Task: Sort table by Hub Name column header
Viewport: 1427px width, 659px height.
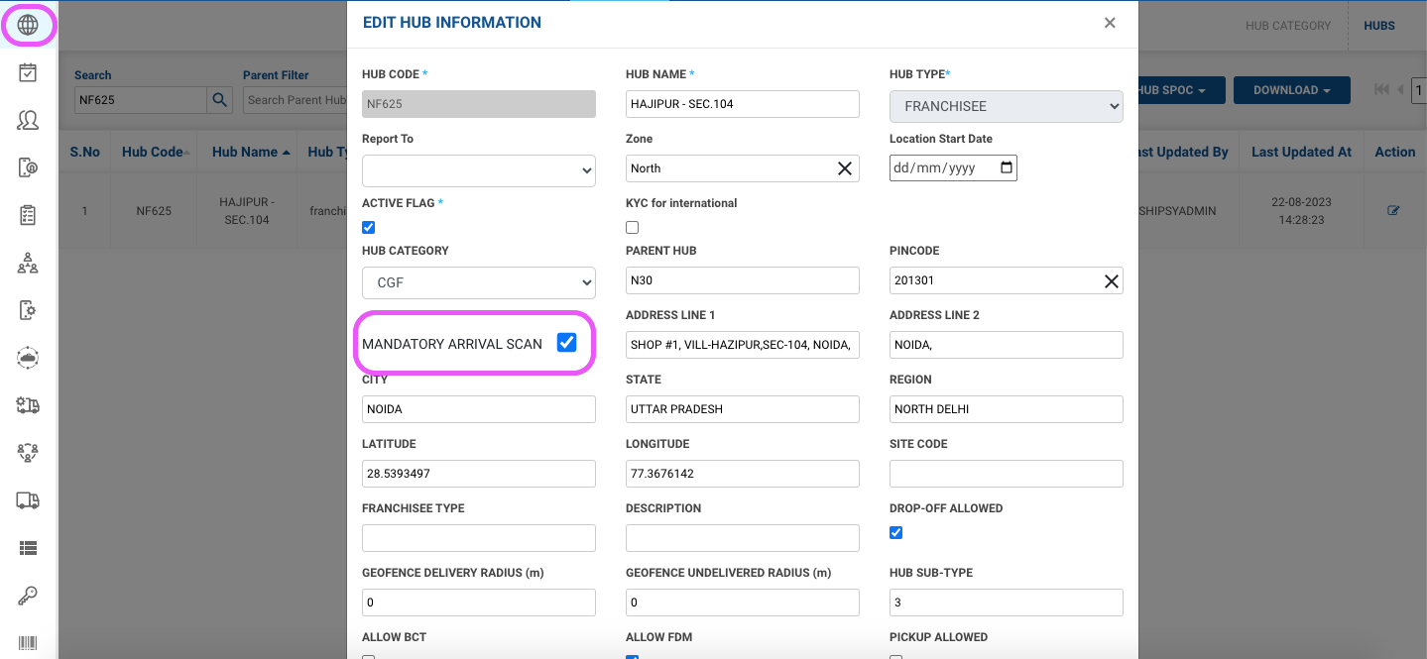Action: (x=251, y=152)
